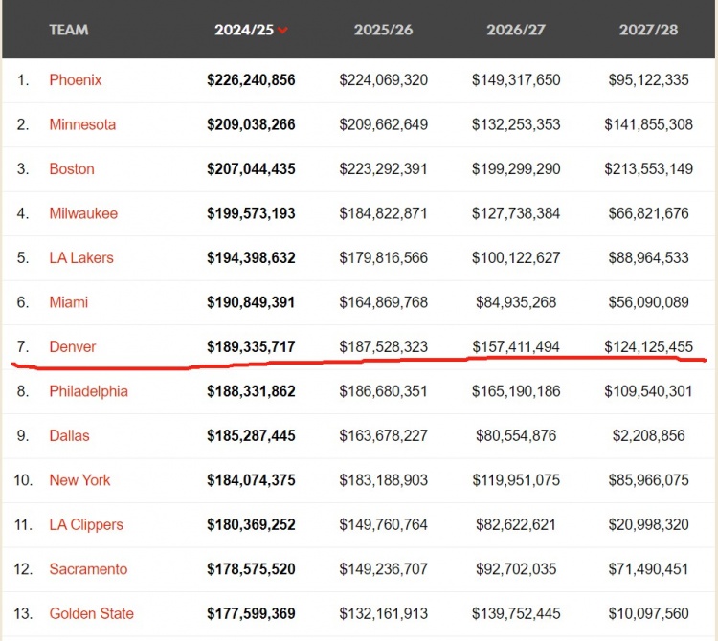Screen dimensions: 718x641
Task: Open the Phoenix team link
Action: [76, 80]
